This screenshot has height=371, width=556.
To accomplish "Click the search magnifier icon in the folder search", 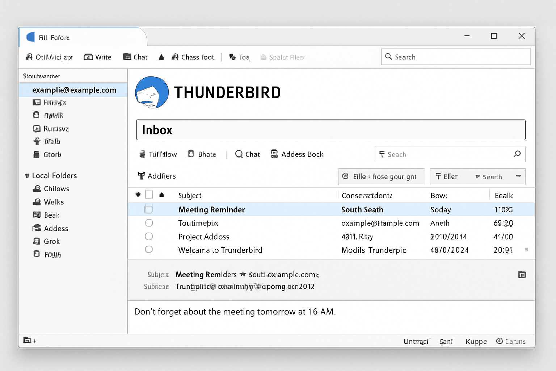I will [x=517, y=154].
